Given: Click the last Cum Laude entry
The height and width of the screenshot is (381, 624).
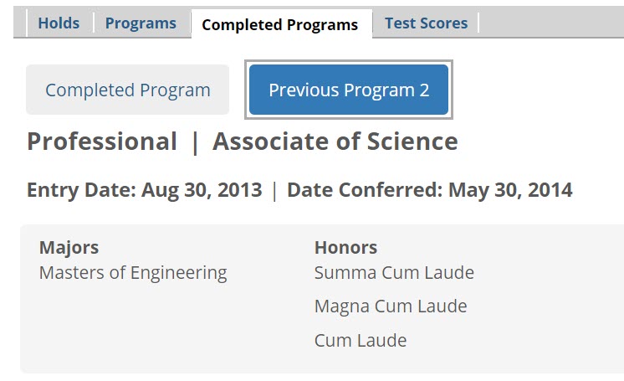Looking at the screenshot, I should [x=361, y=341].
